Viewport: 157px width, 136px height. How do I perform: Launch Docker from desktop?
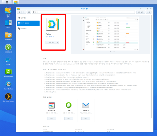click(8, 61)
